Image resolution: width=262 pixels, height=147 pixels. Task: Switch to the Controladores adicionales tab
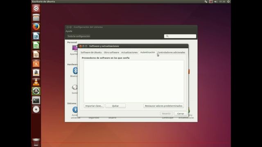coord(171,53)
